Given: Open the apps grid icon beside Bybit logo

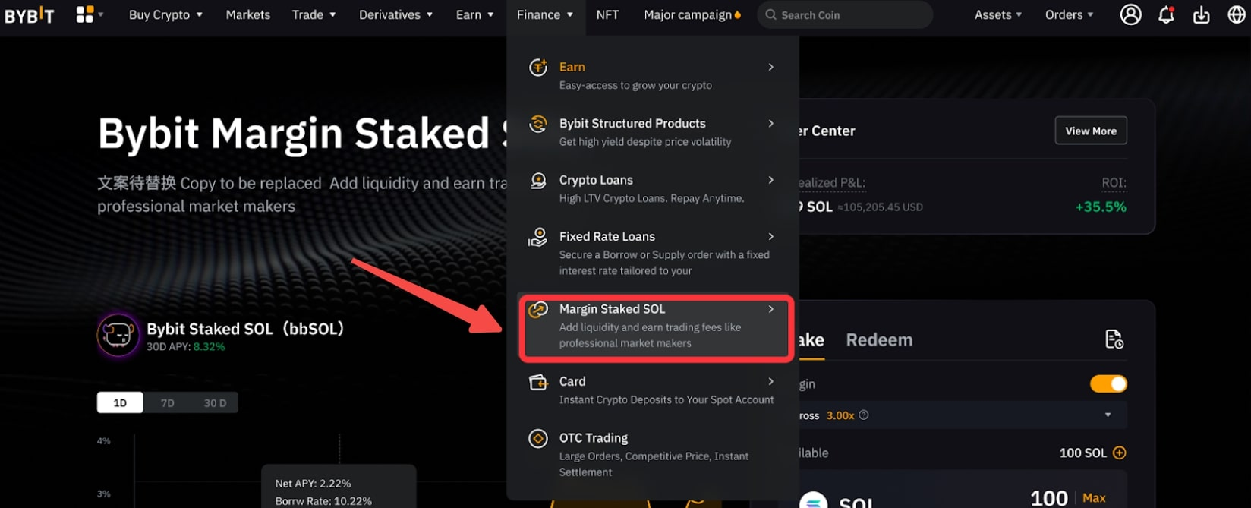Looking at the screenshot, I should [x=85, y=14].
